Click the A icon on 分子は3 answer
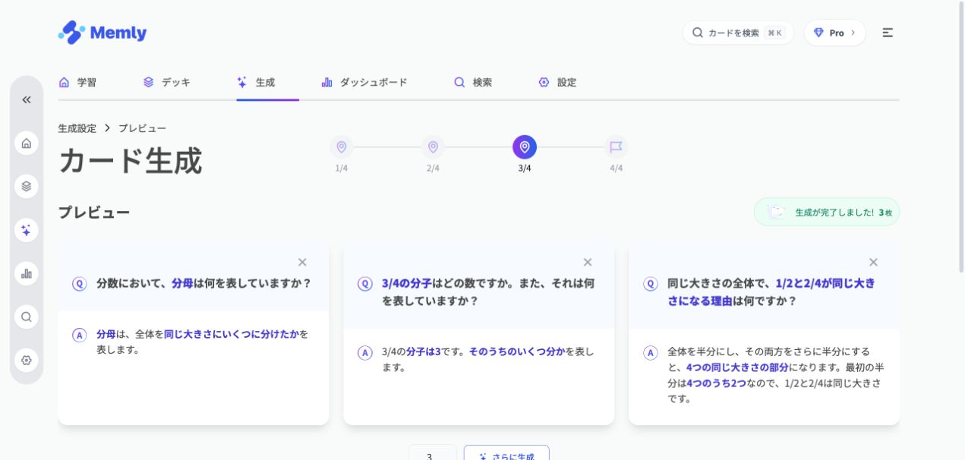Image resolution: width=965 pixels, height=460 pixels. click(365, 352)
